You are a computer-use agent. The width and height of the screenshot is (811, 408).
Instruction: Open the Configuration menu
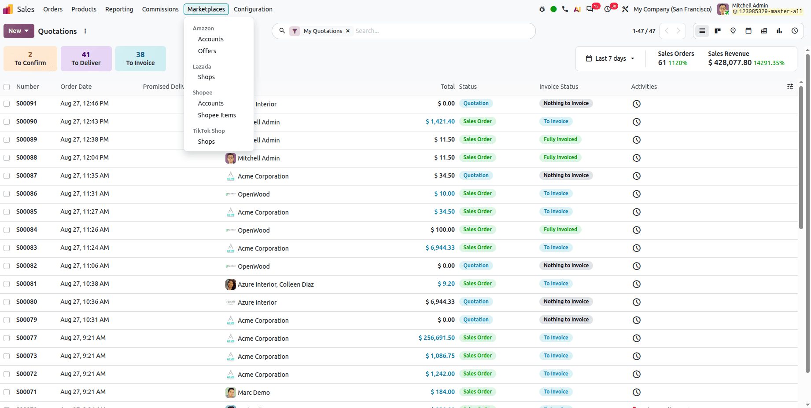click(x=253, y=9)
